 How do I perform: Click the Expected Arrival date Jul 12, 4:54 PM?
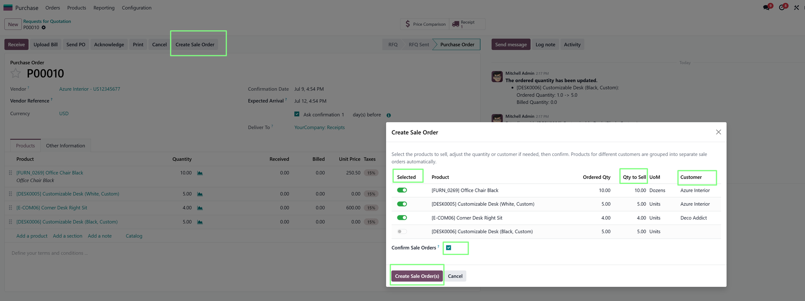click(310, 101)
